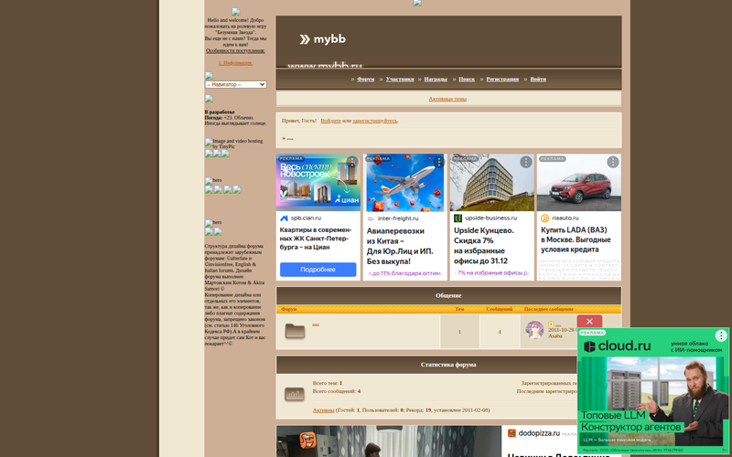
Task: Click the forum folder icon under Общение
Action: point(294,331)
